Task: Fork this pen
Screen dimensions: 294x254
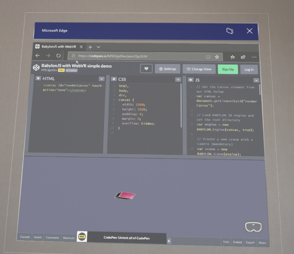Action: coord(226,242)
